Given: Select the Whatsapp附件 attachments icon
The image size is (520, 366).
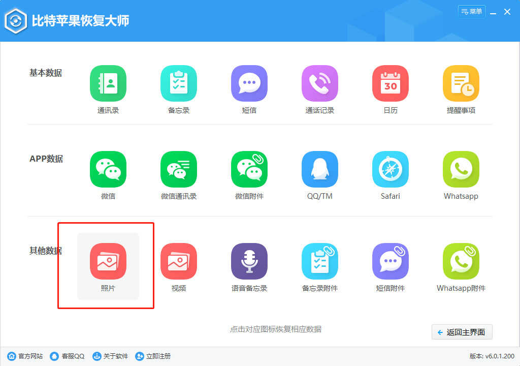Looking at the screenshot, I should click(461, 261).
